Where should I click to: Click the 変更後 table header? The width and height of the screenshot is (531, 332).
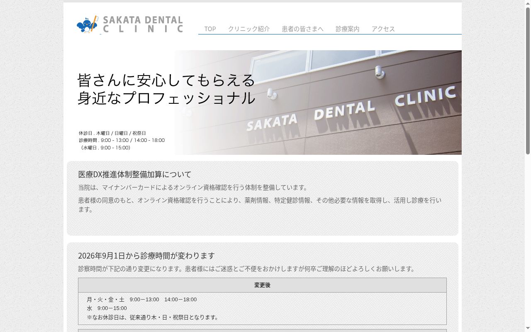click(x=262, y=285)
